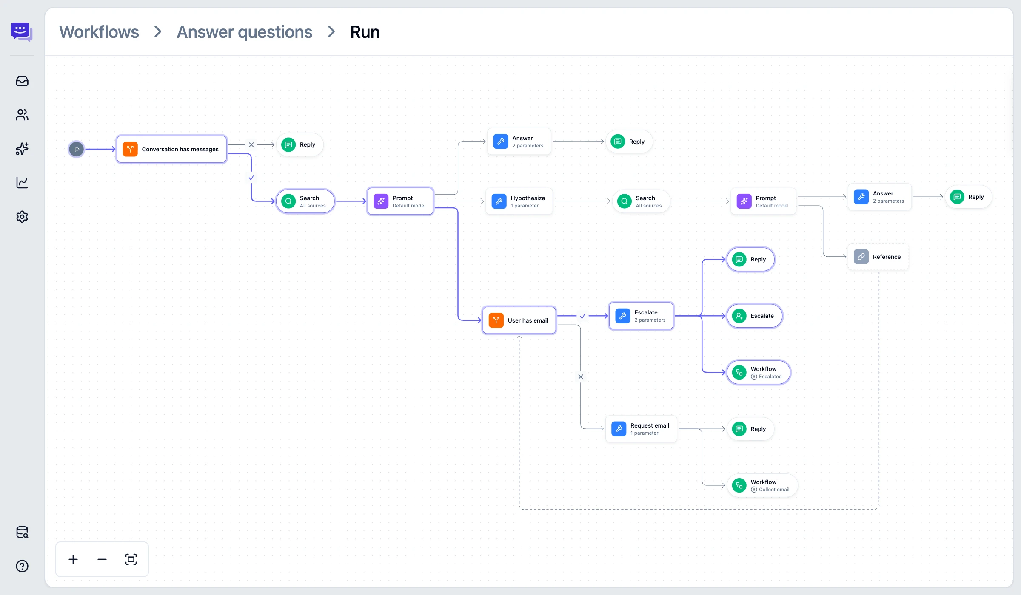This screenshot has width=1021, height=595.
Task: Click the X marker after Conversation has messages
Action: click(x=251, y=145)
